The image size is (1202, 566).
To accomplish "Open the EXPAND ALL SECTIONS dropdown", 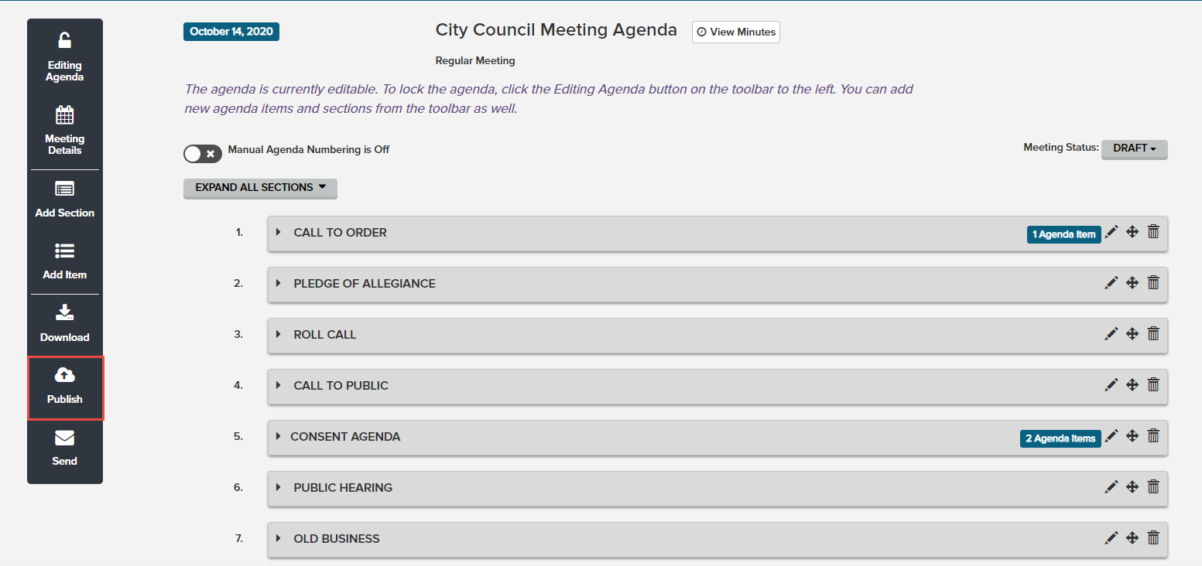I will click(260, 188).
